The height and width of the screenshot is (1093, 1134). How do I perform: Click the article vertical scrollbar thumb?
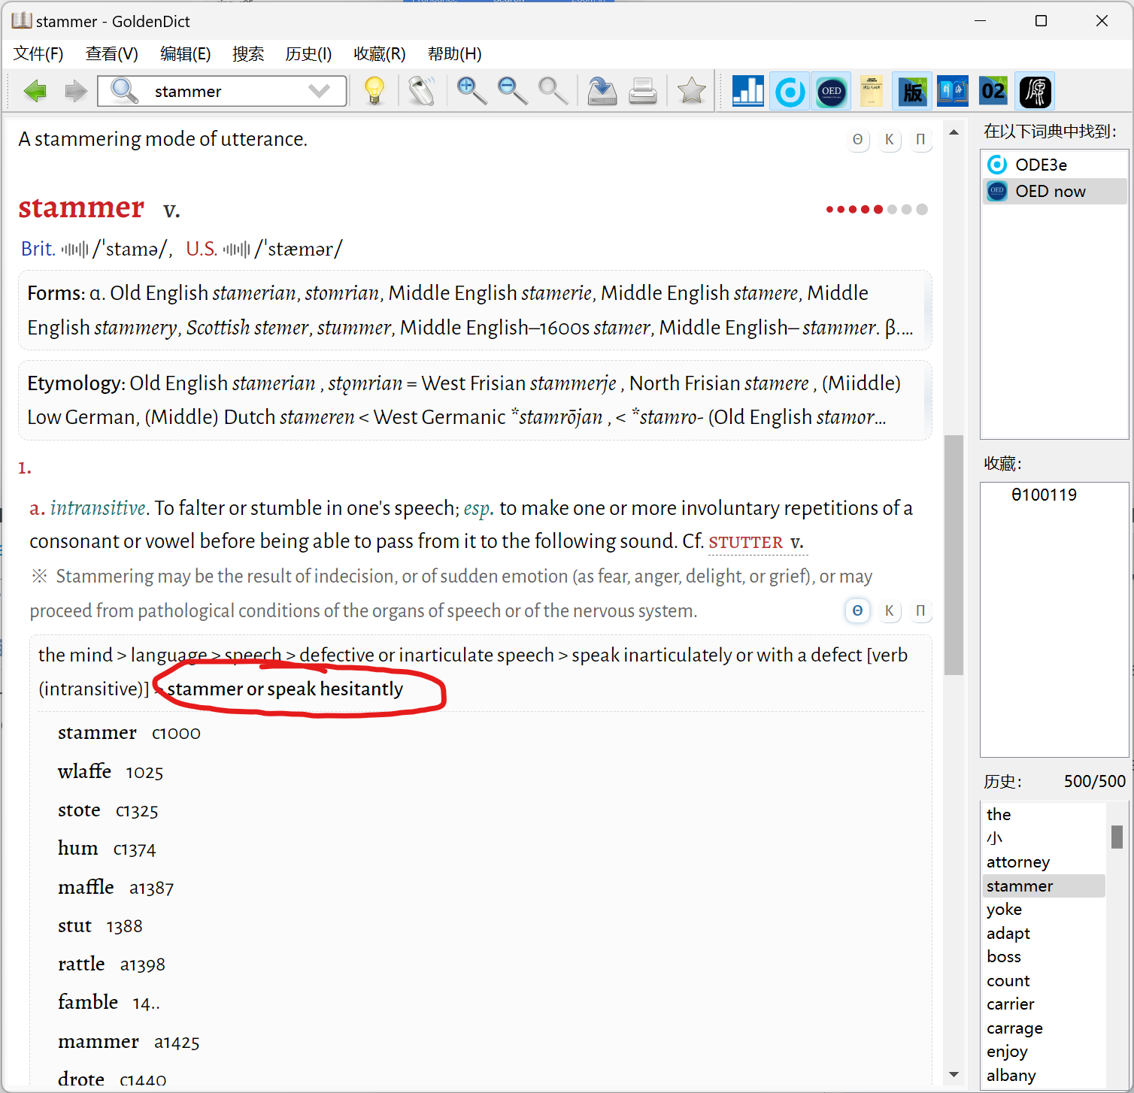[x=954, y=555]
